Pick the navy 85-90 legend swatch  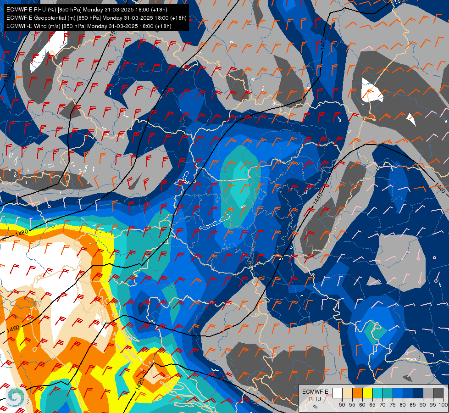(x=418, y=393)
